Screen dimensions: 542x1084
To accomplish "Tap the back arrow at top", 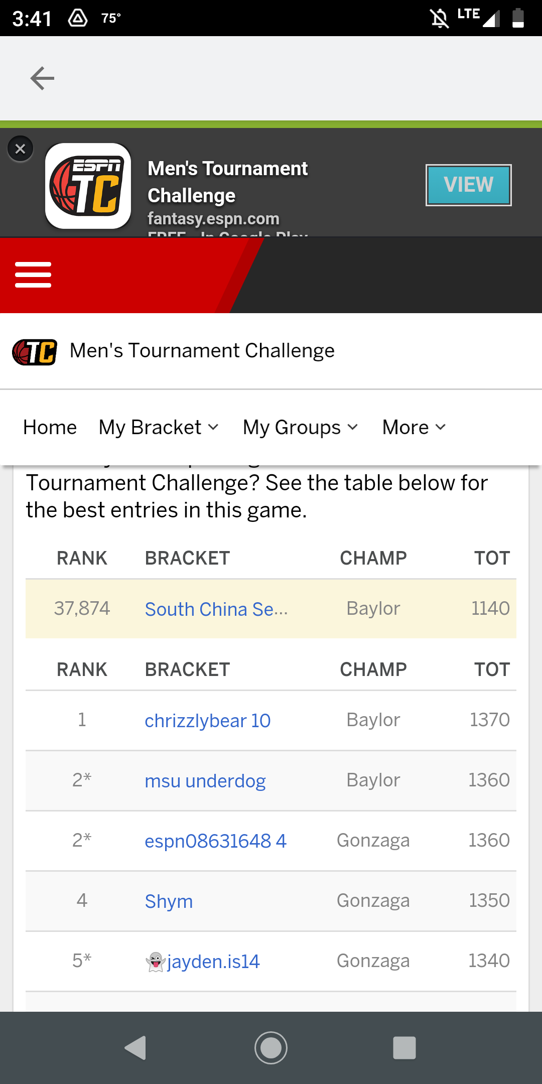I will coord(42,78).
